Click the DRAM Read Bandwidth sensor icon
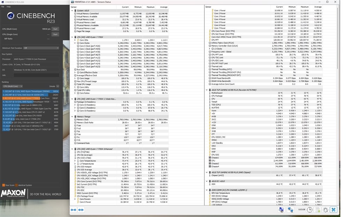This screenshot has width=357, height=217. tap(210, 78)
